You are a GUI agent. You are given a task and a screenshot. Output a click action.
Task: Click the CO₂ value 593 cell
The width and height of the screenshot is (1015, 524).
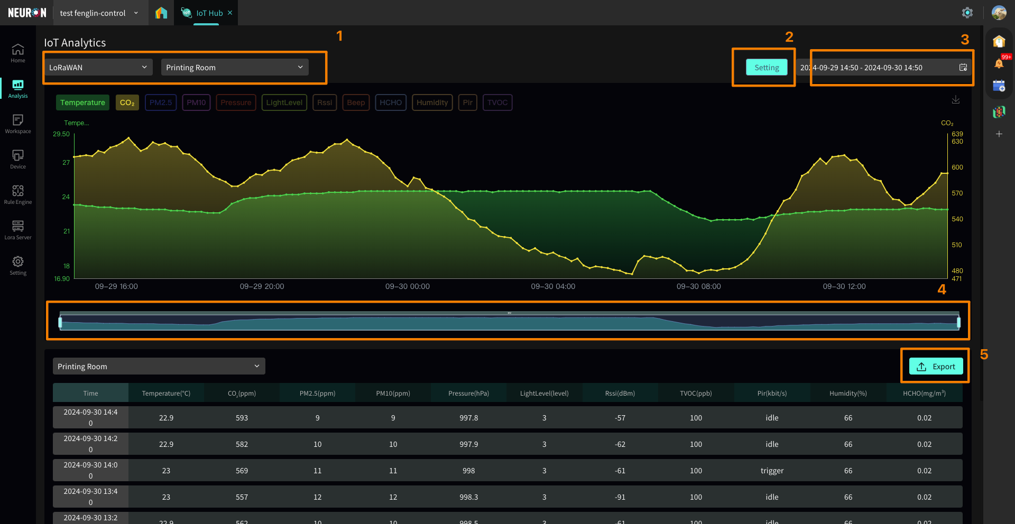tap(242, 417)
